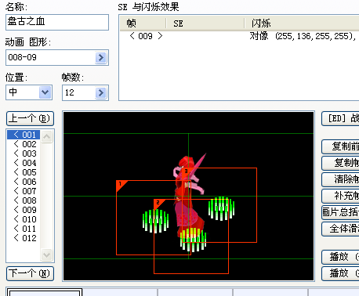Click the [ED] 战 button
Viewport: 359px width, 296px height.
pos(341,119)
